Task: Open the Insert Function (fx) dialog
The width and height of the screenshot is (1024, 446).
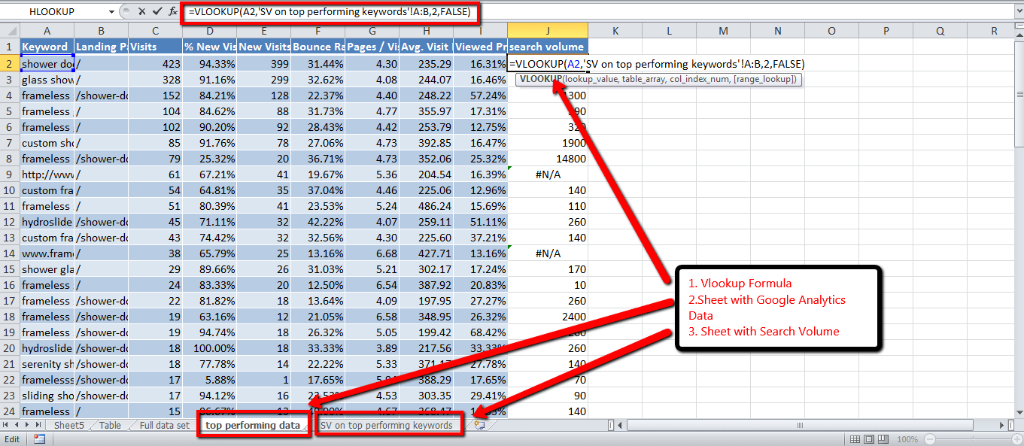Action: click(173, 11)
